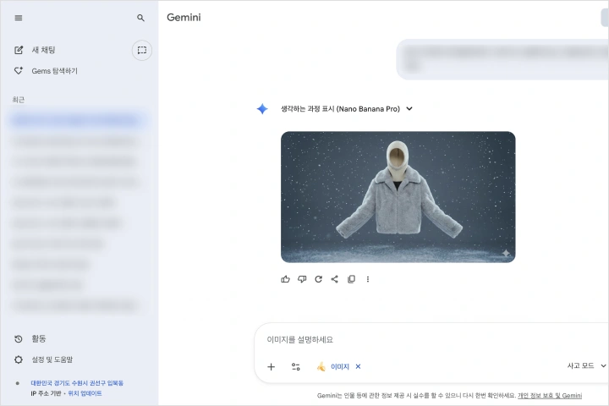Click the plus attach-file icon
The image size is (609, 406).
click(x=272, y=367)
